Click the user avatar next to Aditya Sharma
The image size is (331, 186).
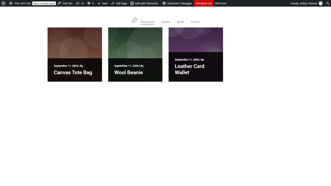click(x=321, y=3)
